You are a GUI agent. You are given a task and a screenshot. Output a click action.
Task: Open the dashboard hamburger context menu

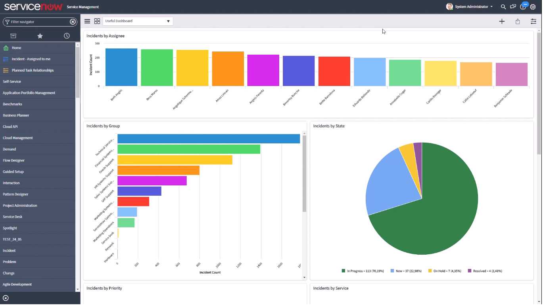coord(87,21)
